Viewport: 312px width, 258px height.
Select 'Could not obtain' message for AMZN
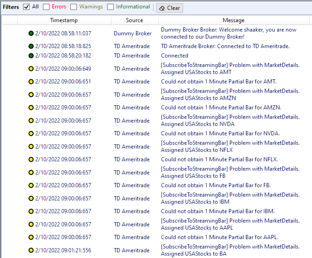coord(221,108)
